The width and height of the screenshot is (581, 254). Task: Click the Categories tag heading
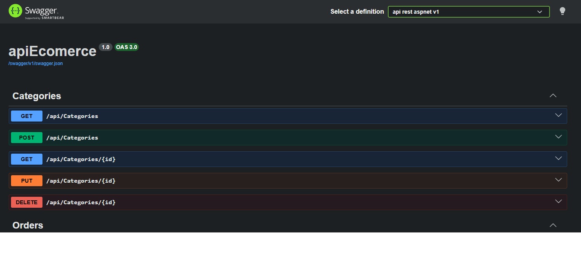click(x=37, y=96)
